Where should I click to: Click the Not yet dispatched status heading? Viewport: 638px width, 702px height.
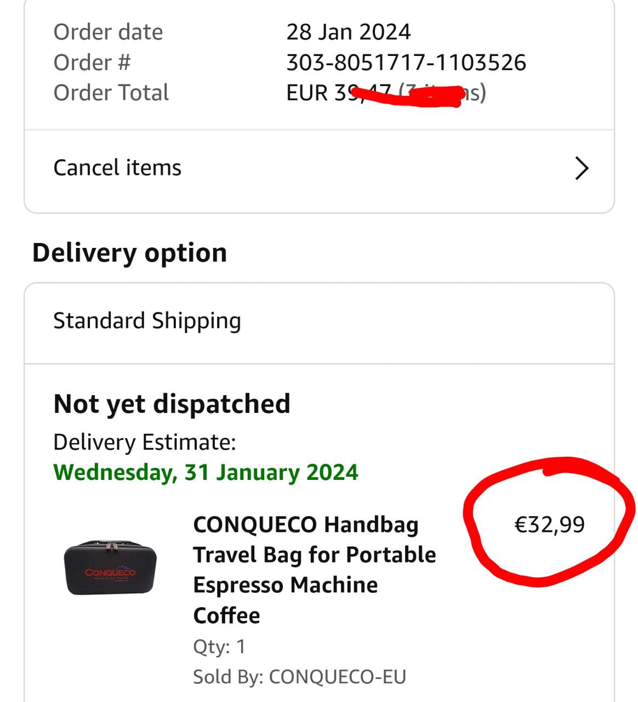172,404
